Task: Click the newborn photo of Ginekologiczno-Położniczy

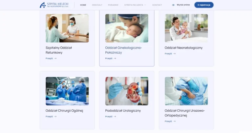Action: click(127, 28)
